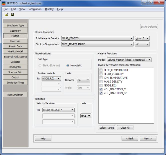
Task: Click the Next > button
Action: coord(148,138)
